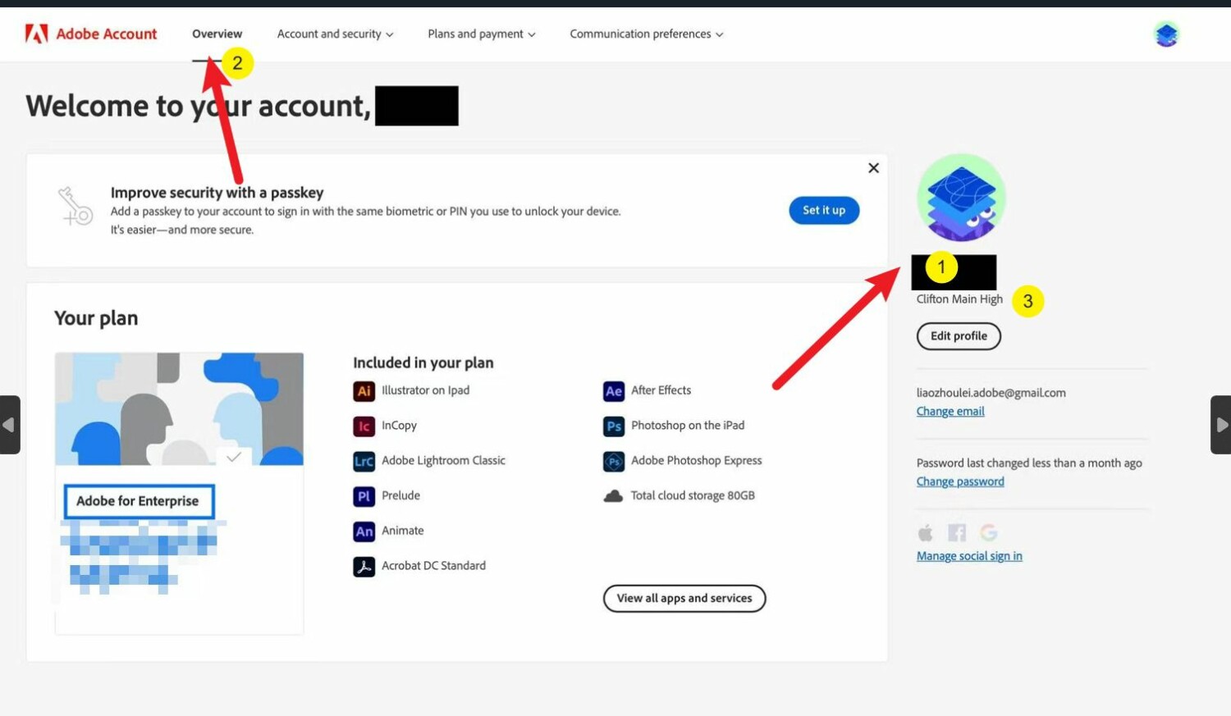The height and width of the screenshot is (716, 1231).
Task: Click the Photoshop on the iPad icon
Action: (x=613, y=426)
